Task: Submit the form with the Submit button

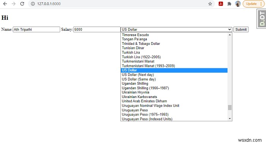Action: point(241,29)
